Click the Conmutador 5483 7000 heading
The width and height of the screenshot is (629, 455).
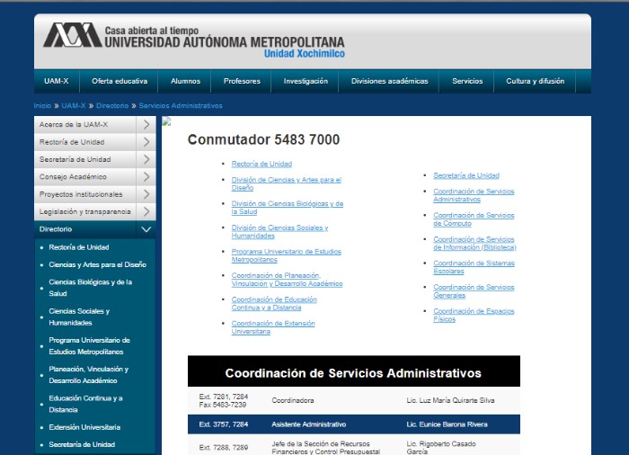[263, 139]
